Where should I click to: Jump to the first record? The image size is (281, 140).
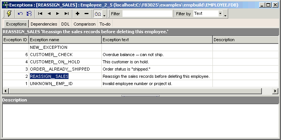40,14
